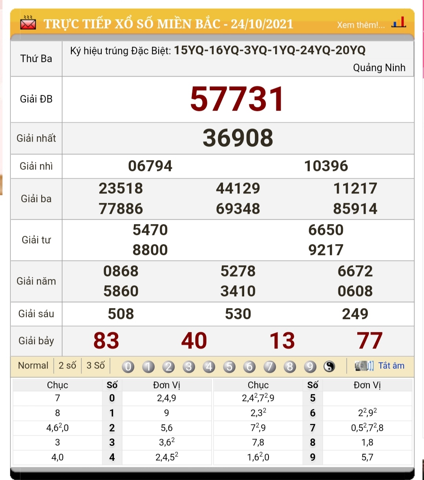Select third prize number 11217
424x480 pixels.
click(x=355, y=188)
